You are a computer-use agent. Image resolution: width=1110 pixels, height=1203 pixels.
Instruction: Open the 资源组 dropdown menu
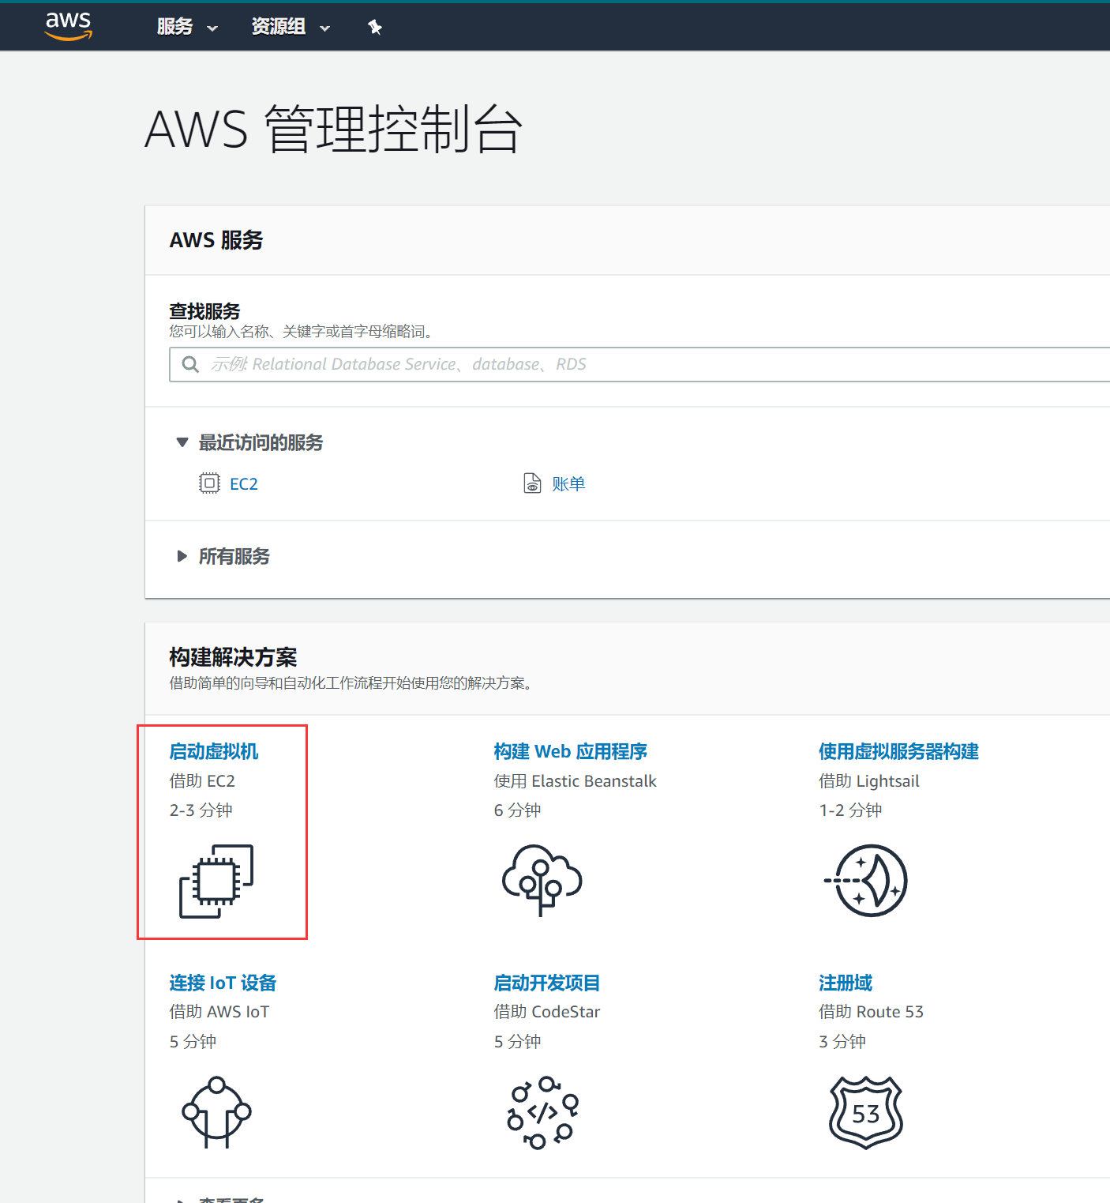click(x=291, y=27)
